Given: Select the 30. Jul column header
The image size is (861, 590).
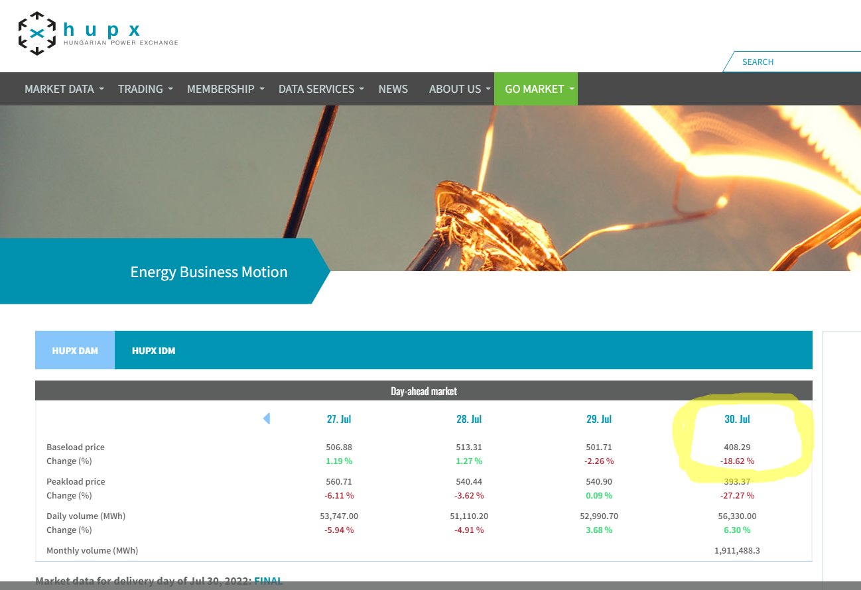Looking at the screenshot, I should point(737,419).
